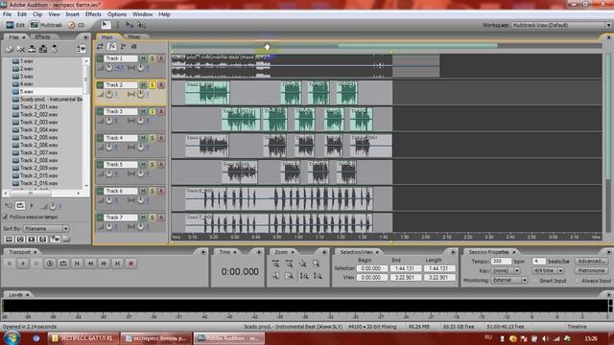Image resolution: width=614 pixels, height=345 pixels.
Task: Switch to CD view
Action: point(77,25)
